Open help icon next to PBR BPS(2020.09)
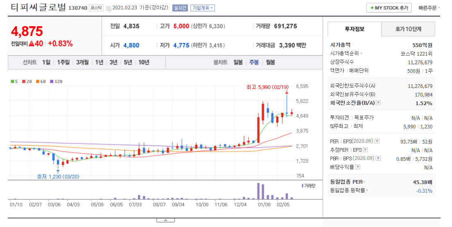Screen dimensions: 452x227 (x=378, y=158)
